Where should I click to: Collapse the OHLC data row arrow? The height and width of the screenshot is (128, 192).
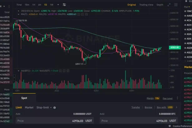18,11
